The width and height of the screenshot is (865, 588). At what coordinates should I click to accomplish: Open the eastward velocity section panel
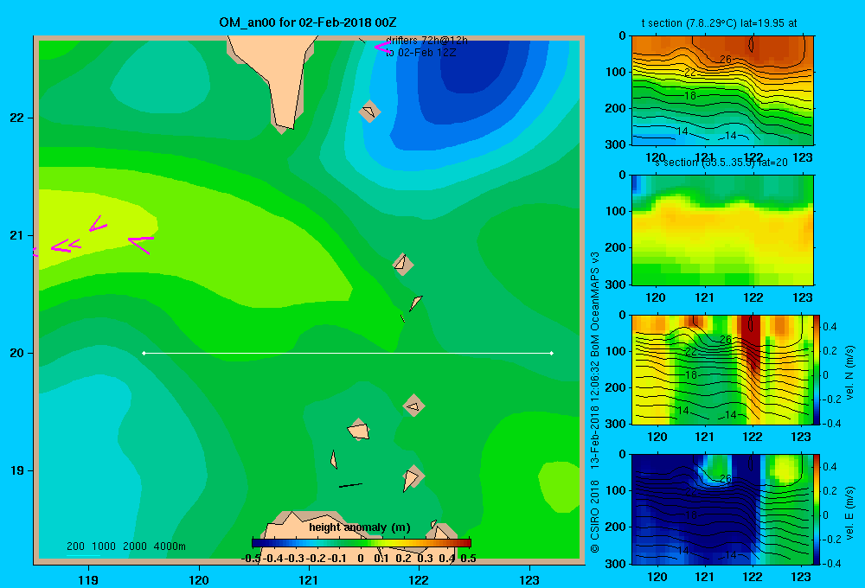[722, 509]
